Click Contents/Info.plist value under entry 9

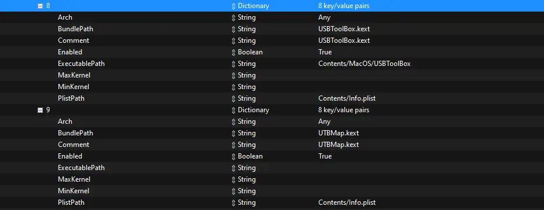pyautogui.click(x=347, y=202)
